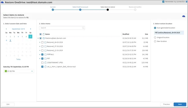Click the file icon of Let_s_Horn_Captain_Bad_Advice.mp3
188x108 pixels.
pos(45,67)
